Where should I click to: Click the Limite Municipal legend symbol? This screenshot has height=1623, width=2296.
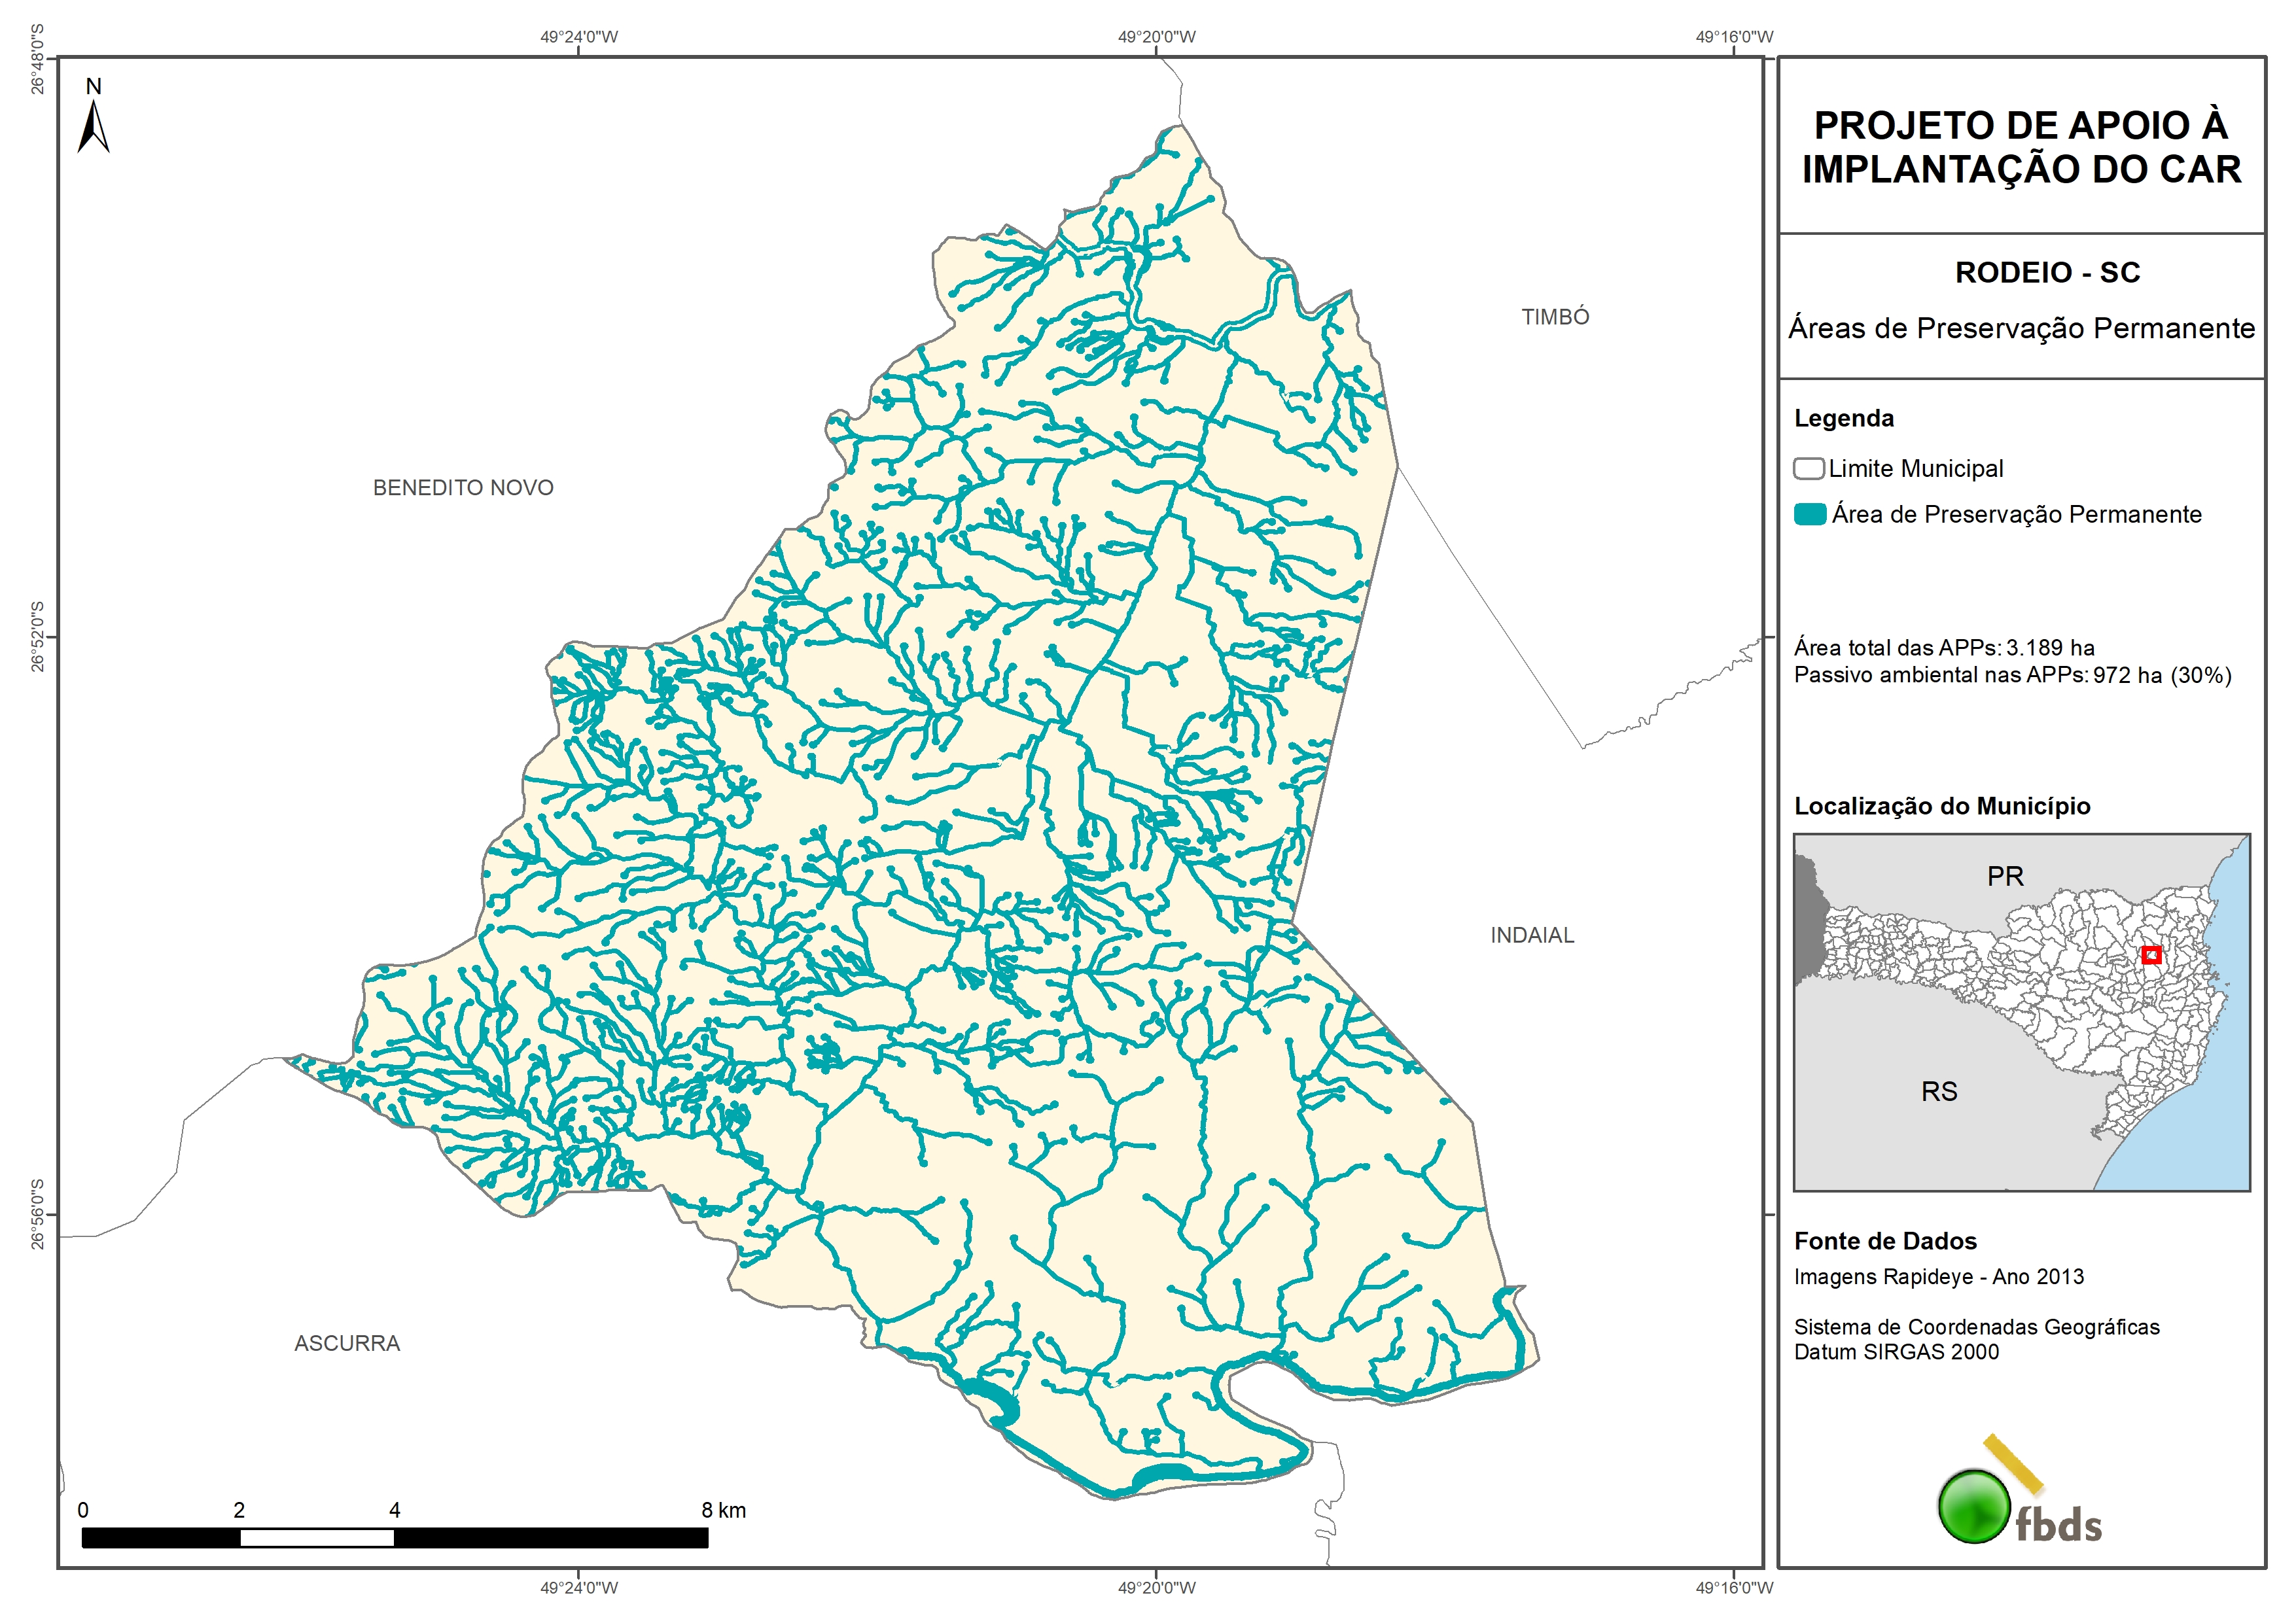click(x=1809, y=468)
